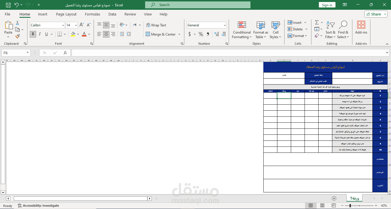Click the Cut scissors icon
The height and width of the screenshot is (209, 391).
click(17, 23)
